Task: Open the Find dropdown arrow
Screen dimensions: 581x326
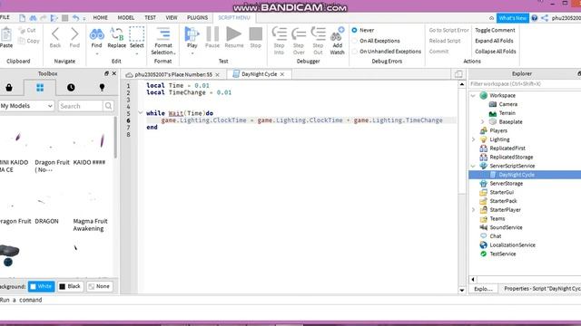Action: [97, 53]
